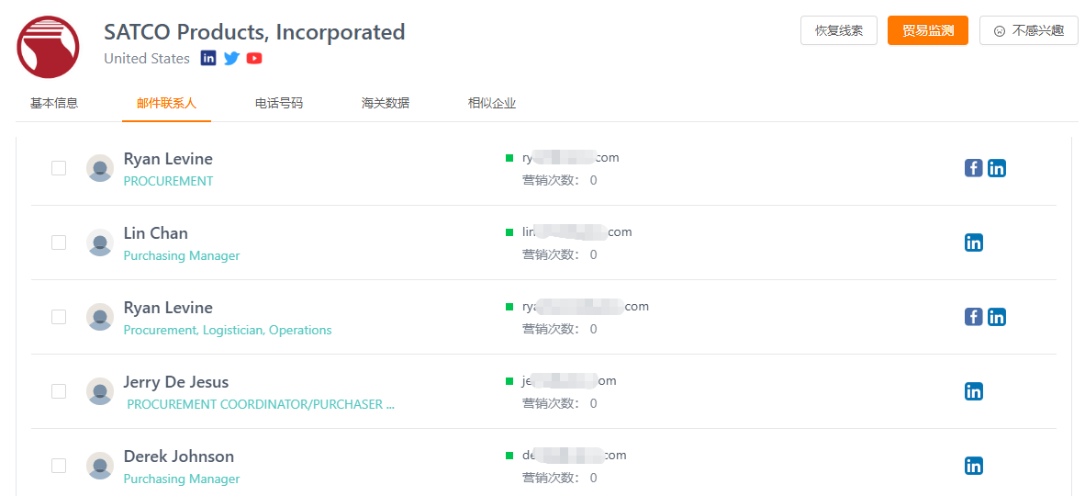Click the orange 贸易监测 button

928,30
